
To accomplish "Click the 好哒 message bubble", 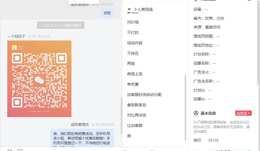I will [x=107, y=13].
